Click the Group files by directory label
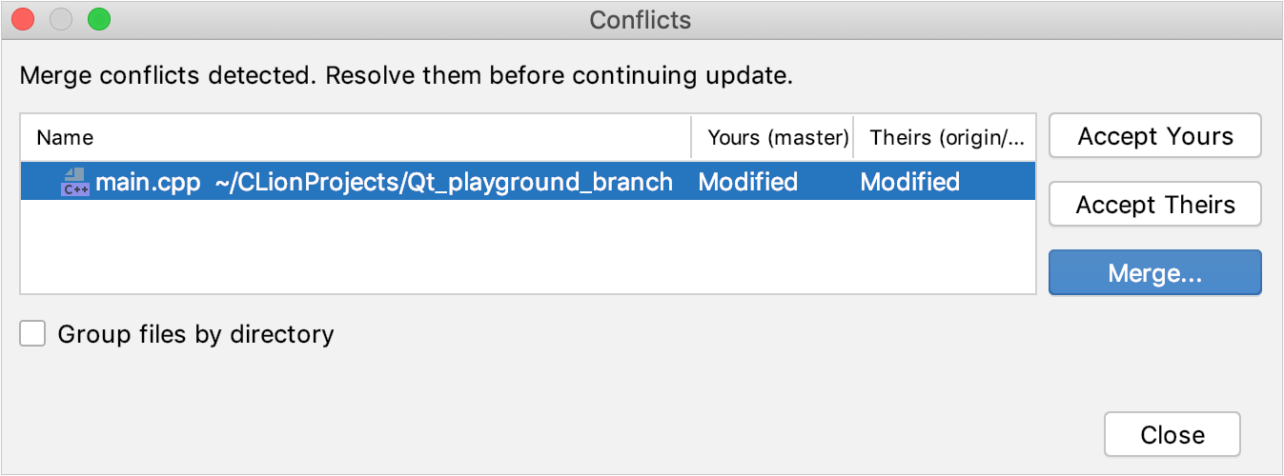1284x476 pixels. [x=195, y=334]
